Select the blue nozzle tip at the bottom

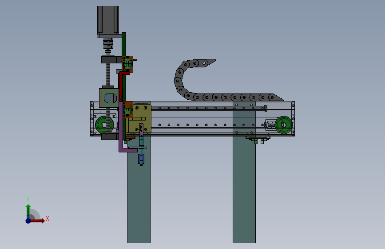click(141, 159)
